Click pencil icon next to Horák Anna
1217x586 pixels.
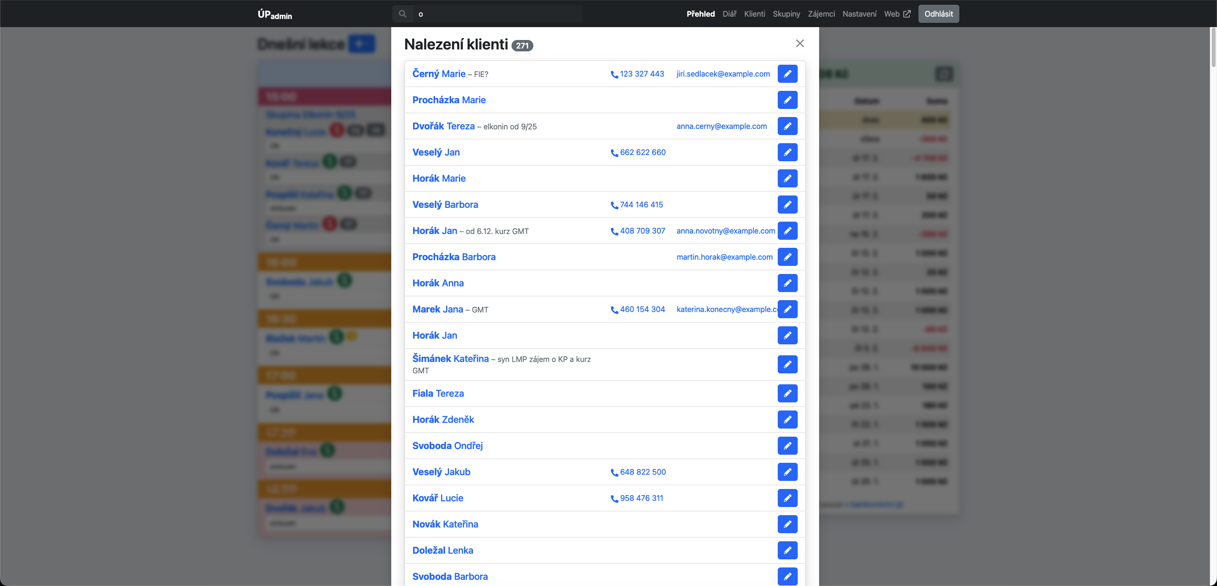coord(787,283)
